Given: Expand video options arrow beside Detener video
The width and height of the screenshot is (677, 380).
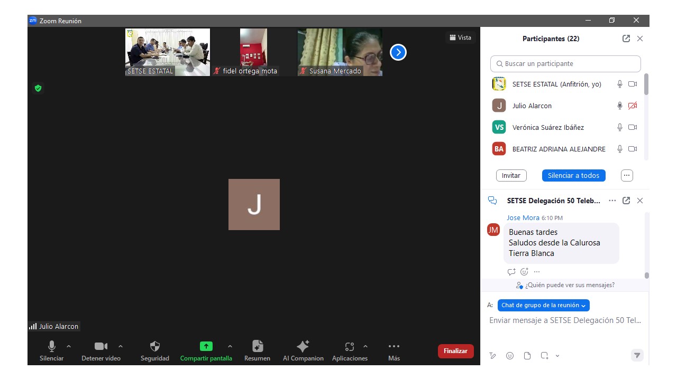Looking at the screenshot, I should (121, 347).
